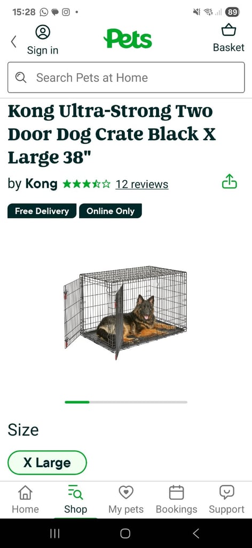Go to the Bookings tab

(176, 500)
